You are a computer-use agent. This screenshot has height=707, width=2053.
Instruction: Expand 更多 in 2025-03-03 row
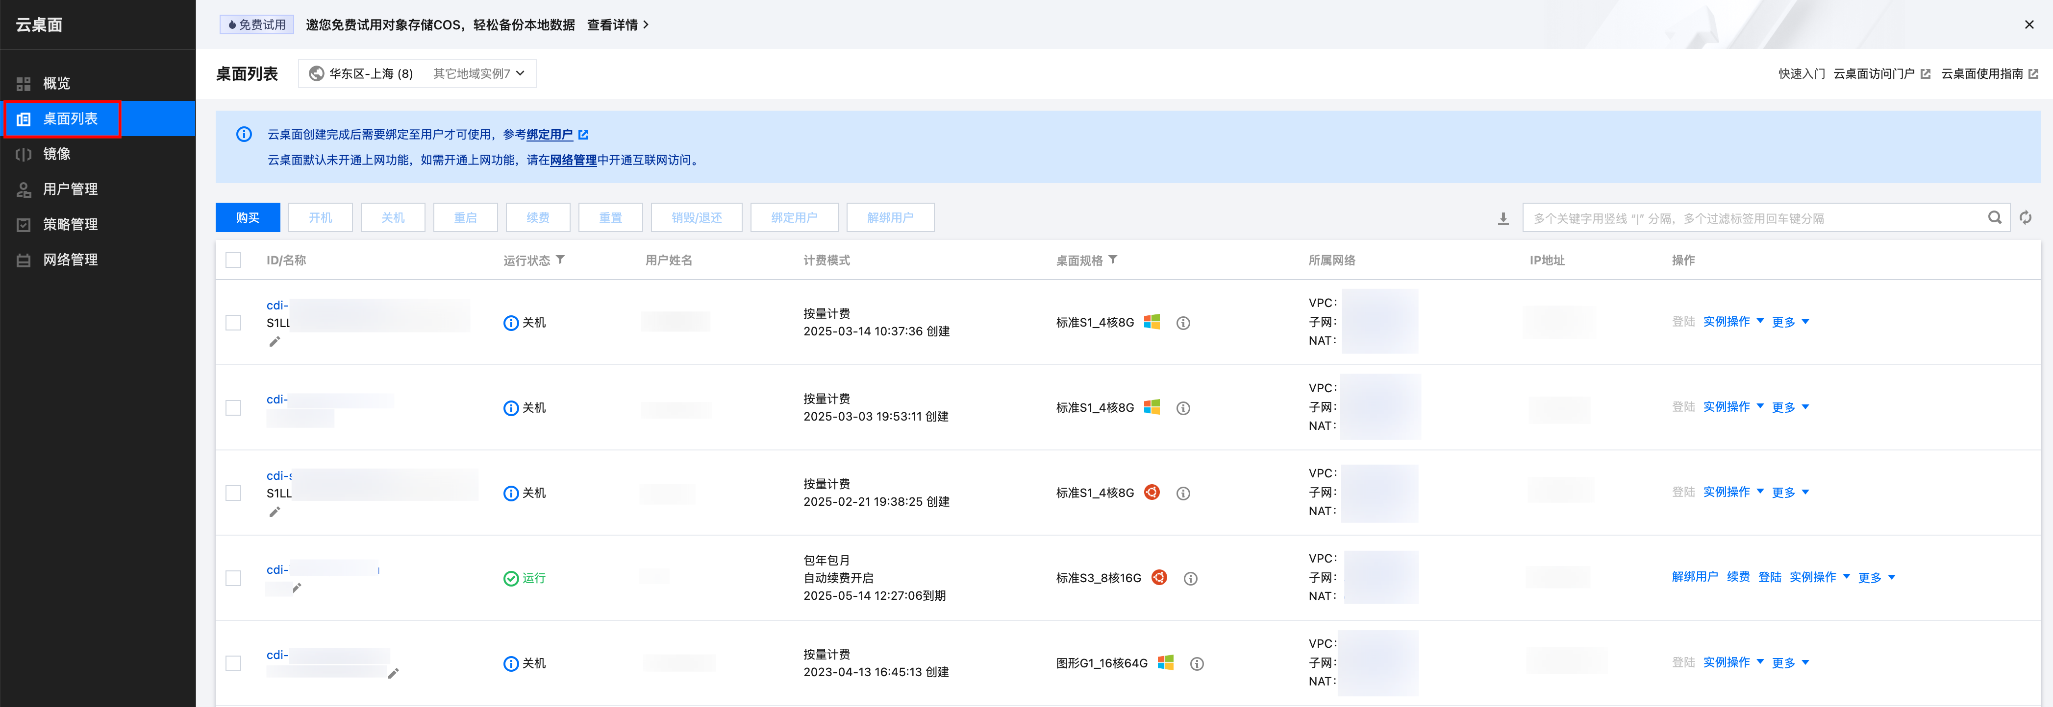pyautogui.click(x=1790, y=407)
